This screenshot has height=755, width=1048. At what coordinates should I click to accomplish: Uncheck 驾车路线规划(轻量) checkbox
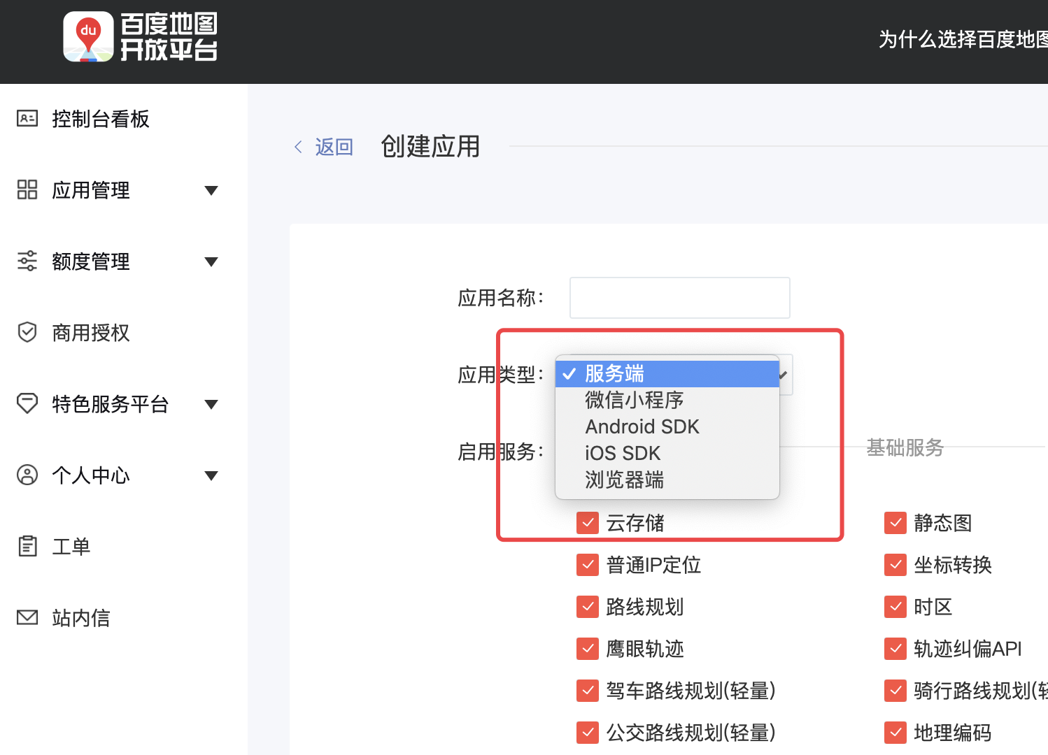click(588, 691)
